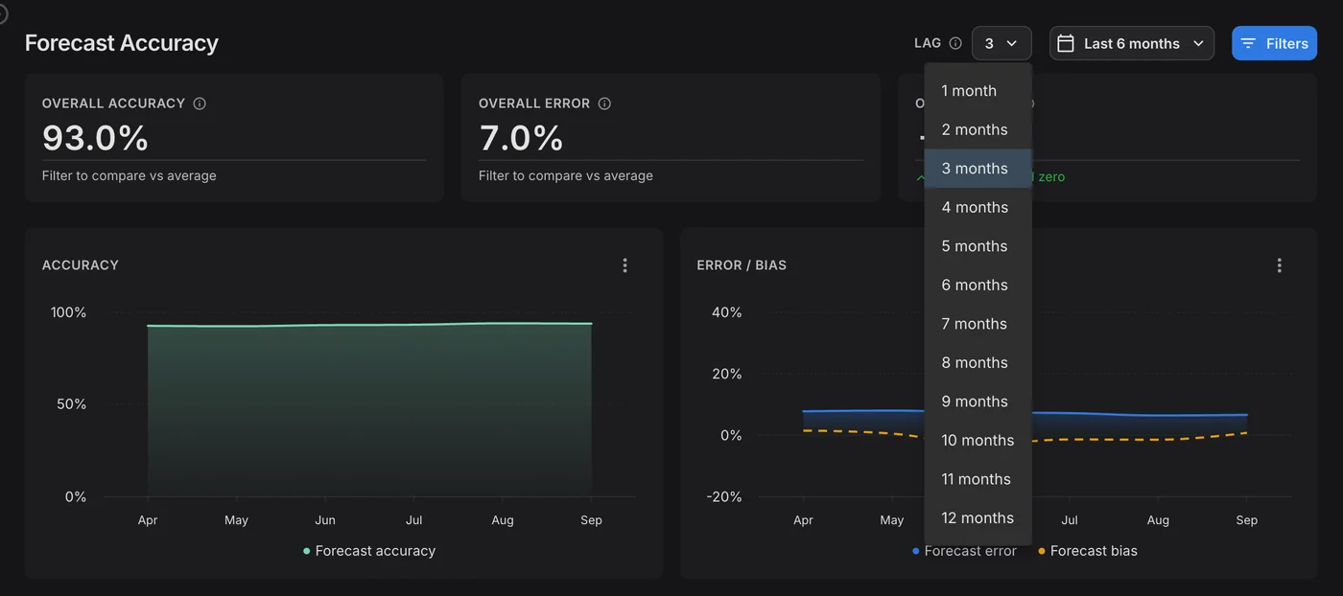Image resolution: width=1343 pixels, height=596 pixels.
Task: Click the LAG info icon
Action: 955,43
